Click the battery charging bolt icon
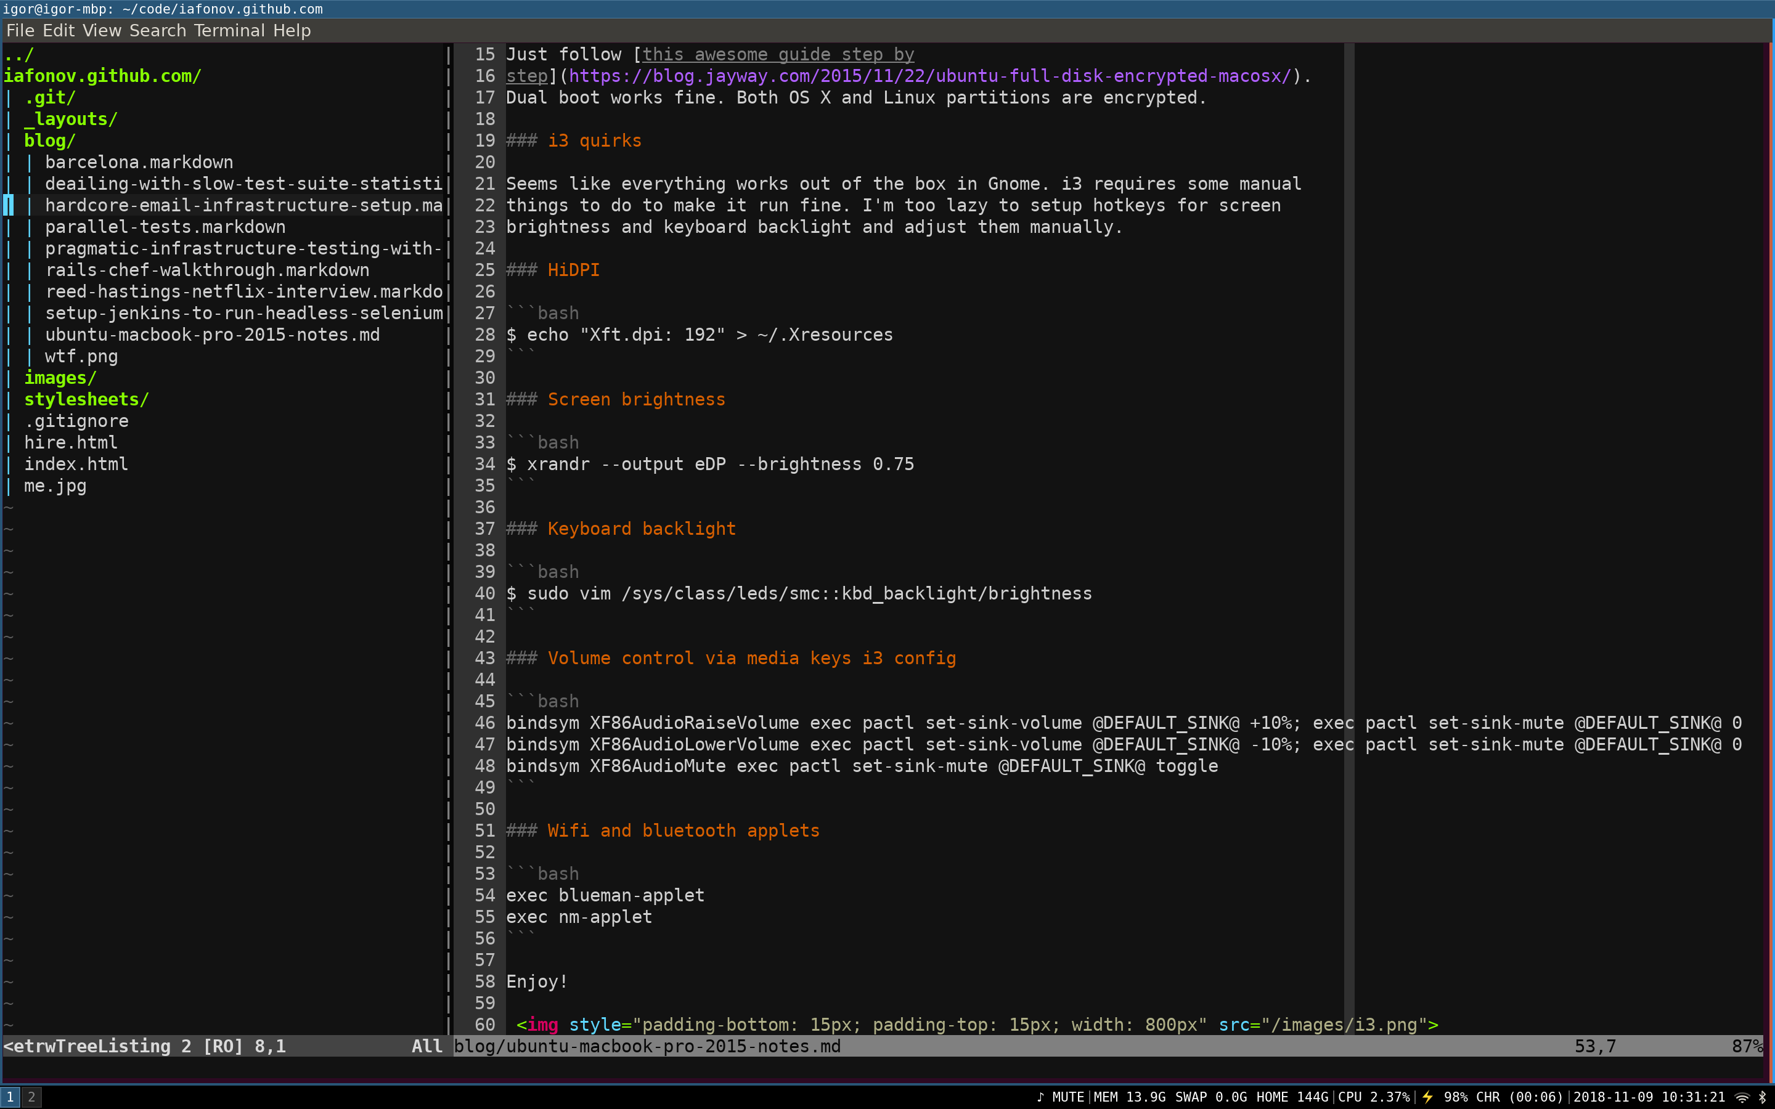1775x1109 pixels. coord(1427,1097)
